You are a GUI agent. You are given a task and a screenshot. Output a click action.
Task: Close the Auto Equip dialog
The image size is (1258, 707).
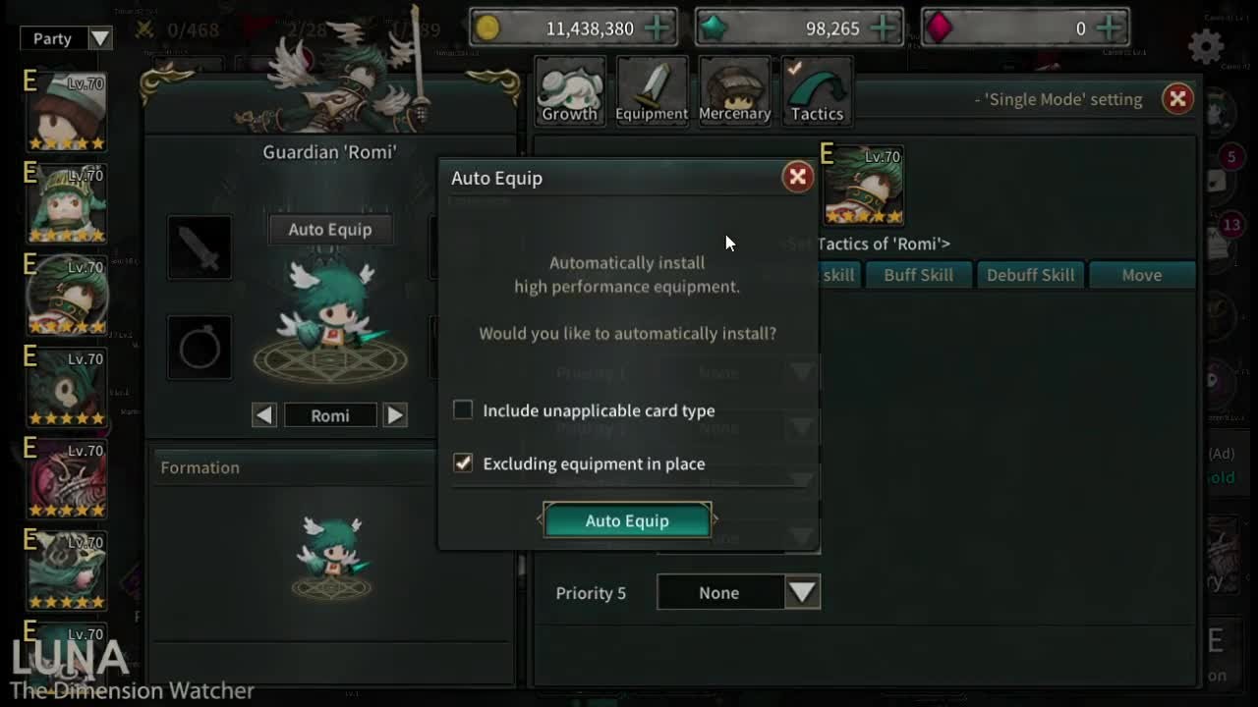[x=797, y=177]
